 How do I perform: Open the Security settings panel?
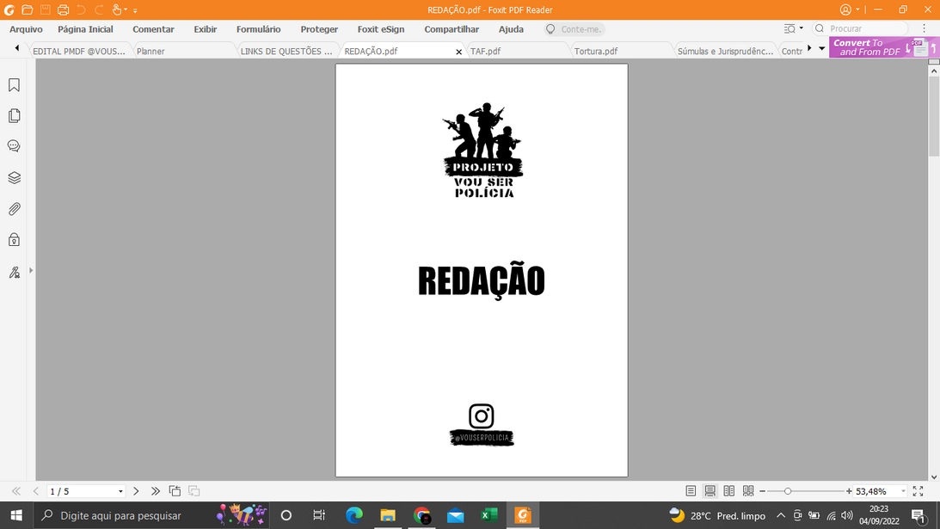[14, 240]
